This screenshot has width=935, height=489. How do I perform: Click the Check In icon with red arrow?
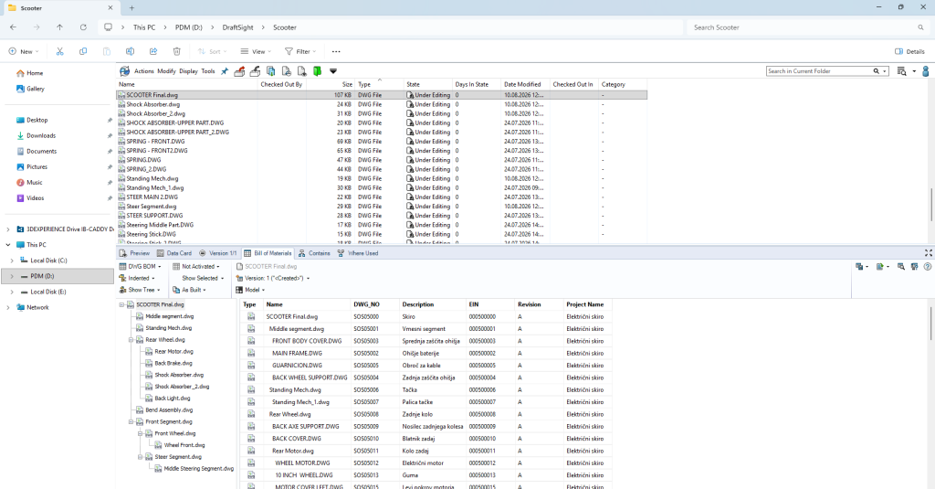tap(239, 71)
